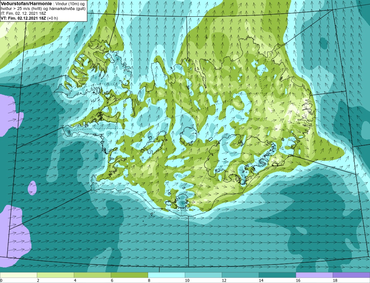Click the 10–12 m/s pale teal legend swatch
This screenshot has width=370, height=283.
[203, 275]
